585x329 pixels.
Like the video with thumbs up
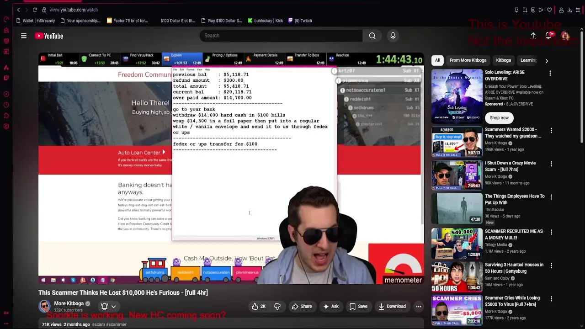259,307
